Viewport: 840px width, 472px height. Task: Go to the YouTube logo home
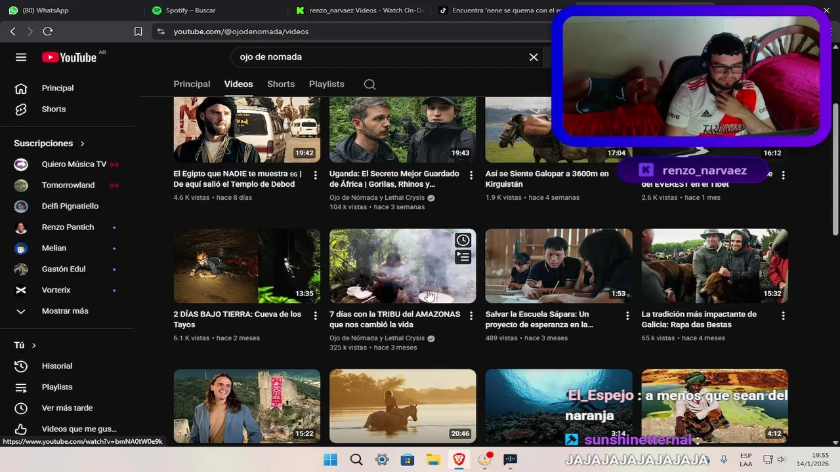tap(70, 57)
